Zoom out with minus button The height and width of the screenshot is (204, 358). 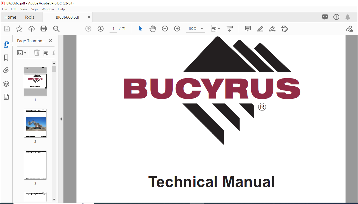(165, 29)
